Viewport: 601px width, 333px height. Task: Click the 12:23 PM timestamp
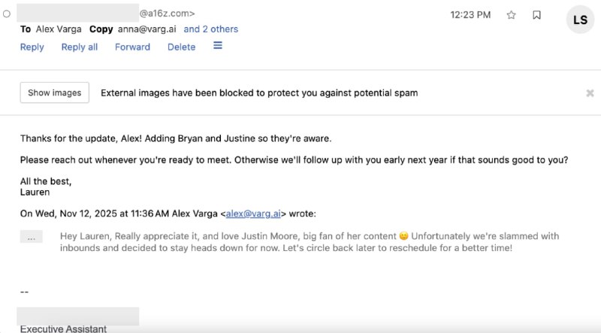click(x=470, y=14)
